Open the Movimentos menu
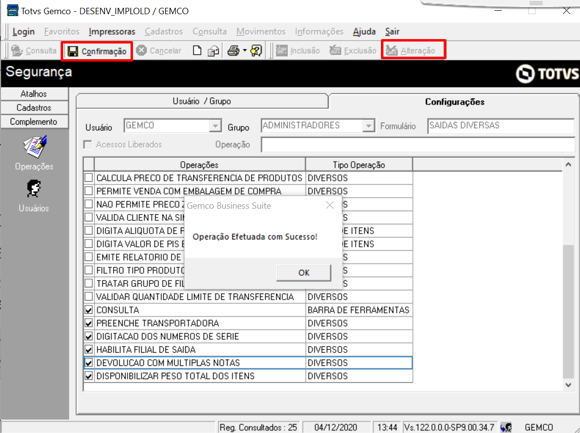580x433 pixels. click(261, 31)
